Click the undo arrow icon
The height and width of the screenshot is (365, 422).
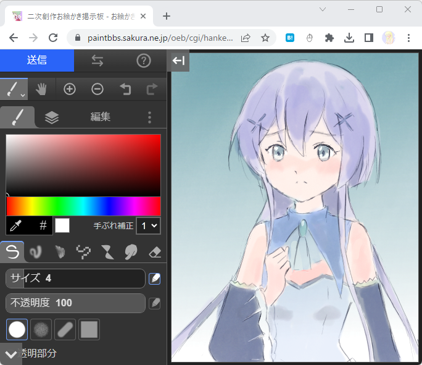click(x=125, y=89)
